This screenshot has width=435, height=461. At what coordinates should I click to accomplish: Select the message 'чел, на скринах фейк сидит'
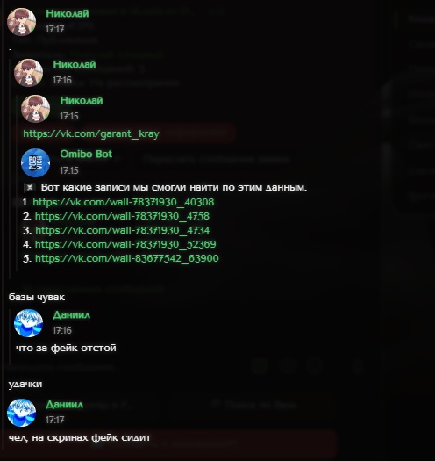tap(80, 438)
